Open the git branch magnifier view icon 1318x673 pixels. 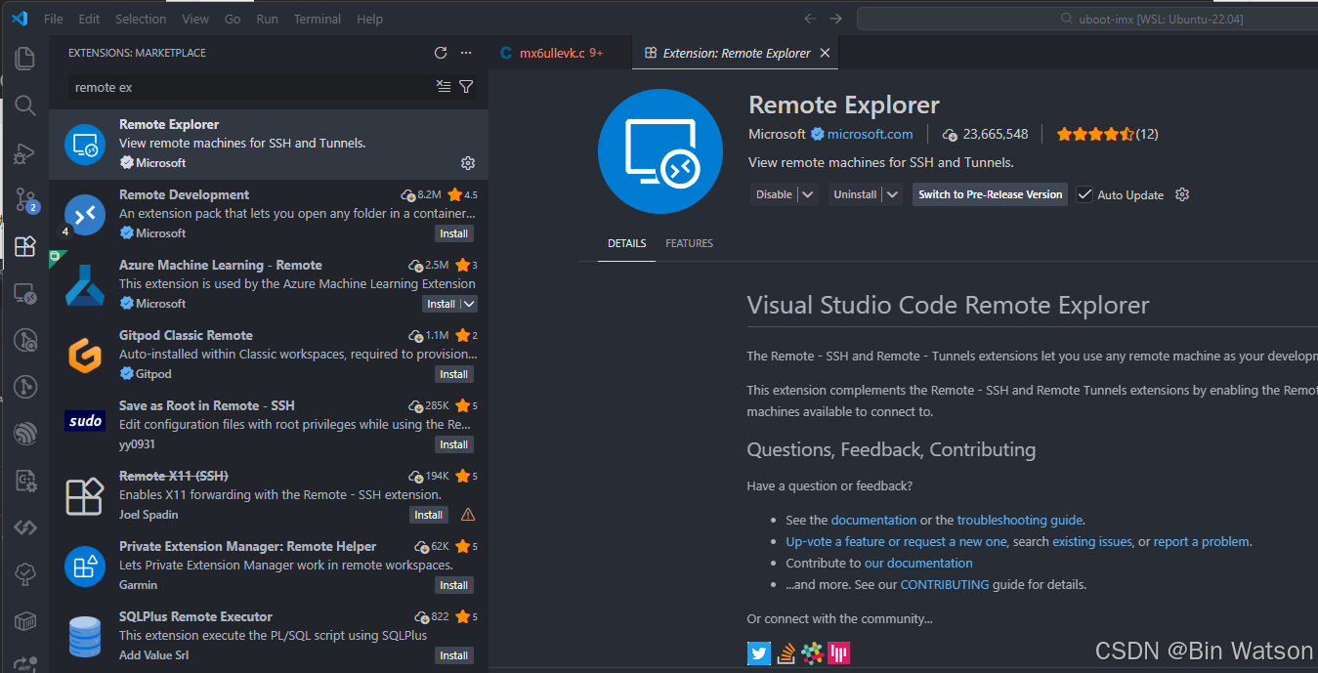[25, 340]
